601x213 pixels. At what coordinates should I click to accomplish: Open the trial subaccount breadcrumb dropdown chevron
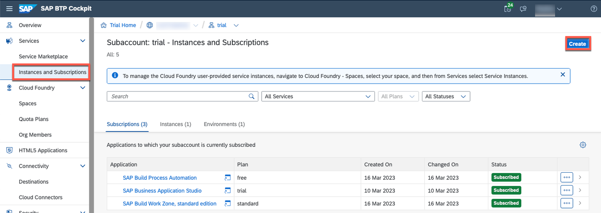coord(236,25)
